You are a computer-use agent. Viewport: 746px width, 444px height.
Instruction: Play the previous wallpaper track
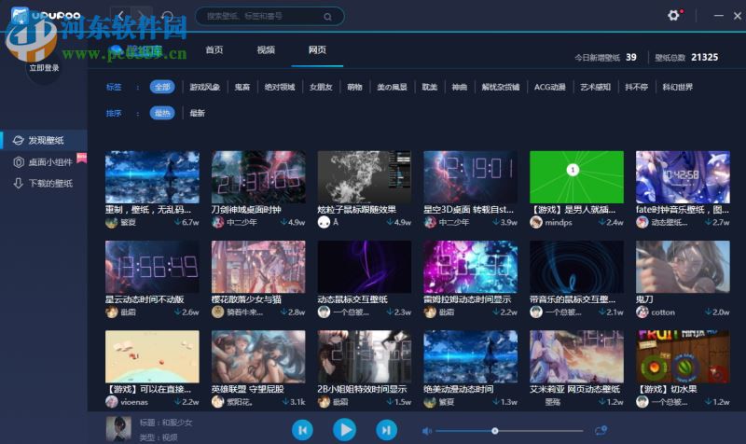coord(302,430)
